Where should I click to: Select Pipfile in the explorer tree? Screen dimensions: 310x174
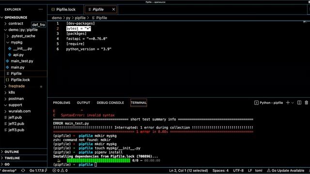[16, 73]
